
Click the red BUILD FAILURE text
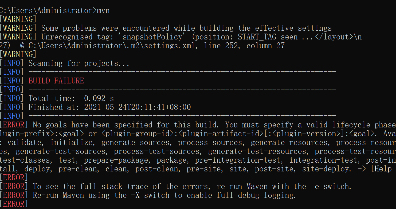pyautogui.click(x=56, y=81)
